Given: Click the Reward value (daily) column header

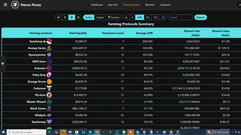Looking at the screenshot, I should [221, 33].
